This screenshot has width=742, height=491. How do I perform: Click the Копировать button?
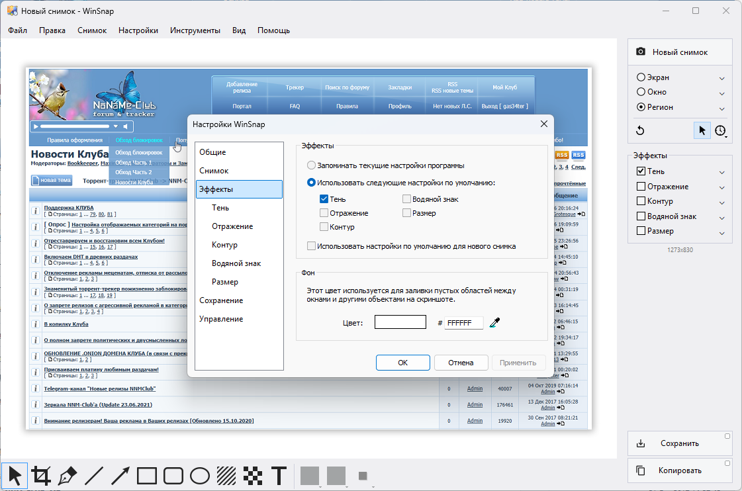coord(680,471)
